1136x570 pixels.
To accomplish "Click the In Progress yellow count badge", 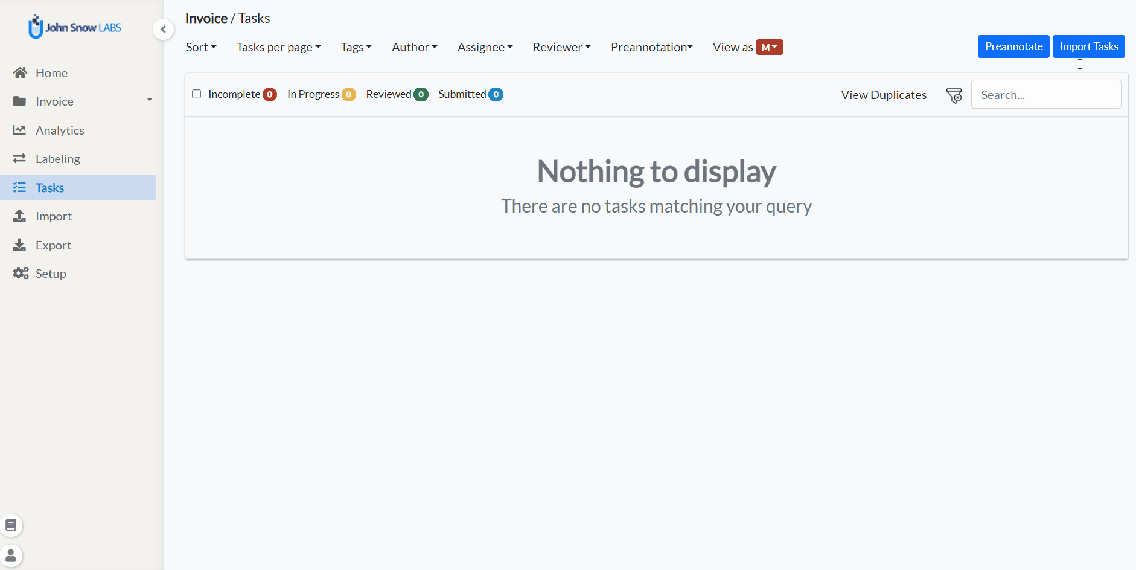I will click(348, 94).
